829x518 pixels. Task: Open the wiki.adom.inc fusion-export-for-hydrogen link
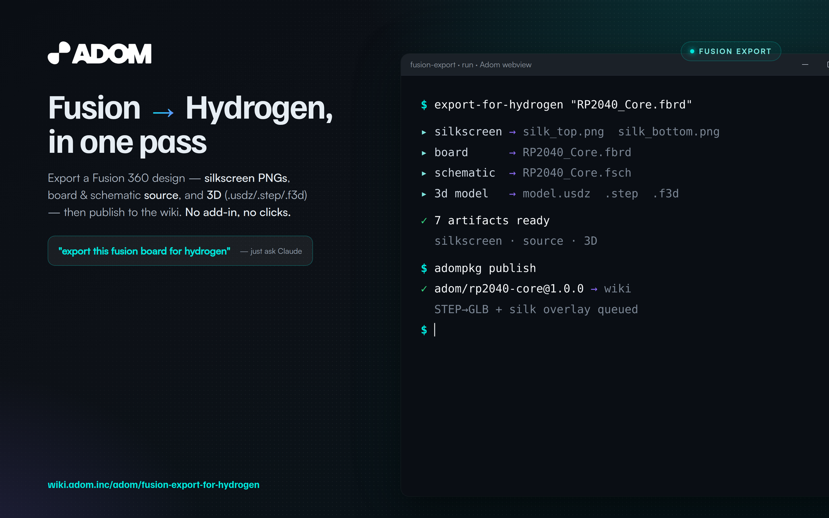[153, 484]
